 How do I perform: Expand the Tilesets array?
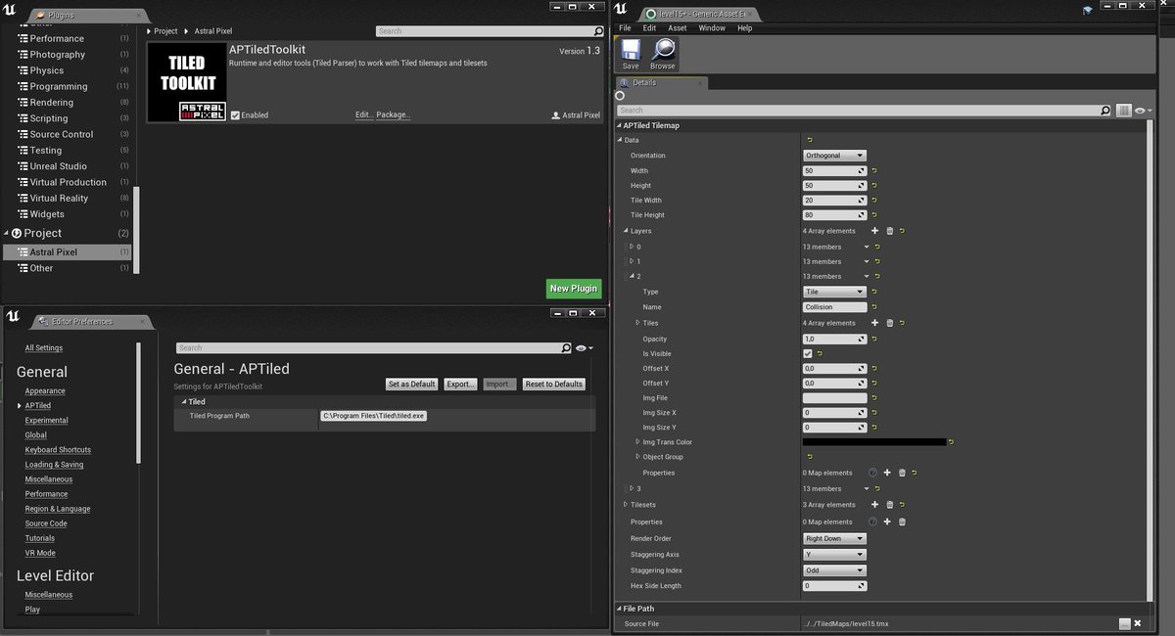pos(626,505)
